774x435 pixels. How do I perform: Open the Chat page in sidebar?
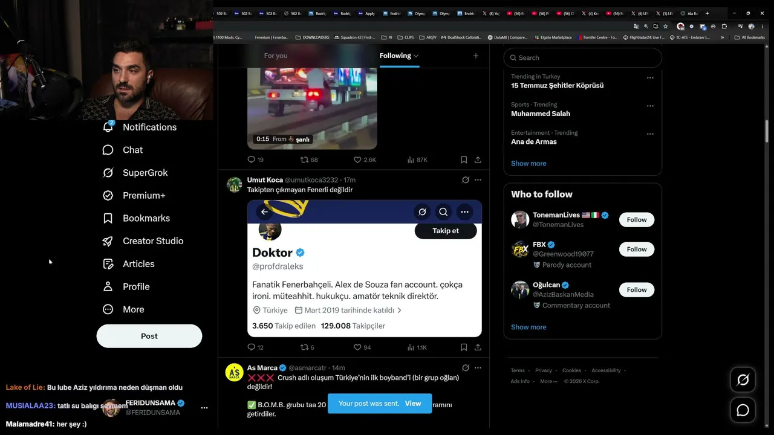(123, 150)
